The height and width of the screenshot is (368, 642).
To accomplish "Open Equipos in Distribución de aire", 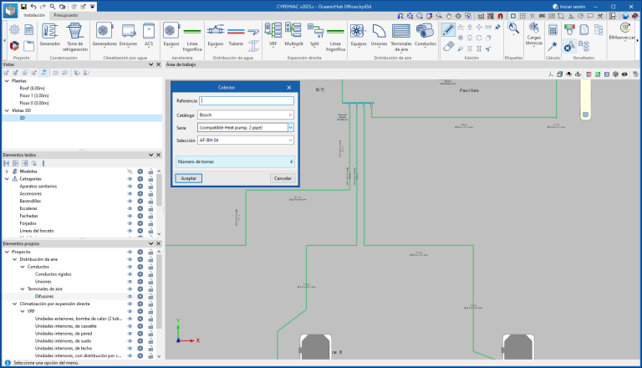I will click(x=359, y=34).
